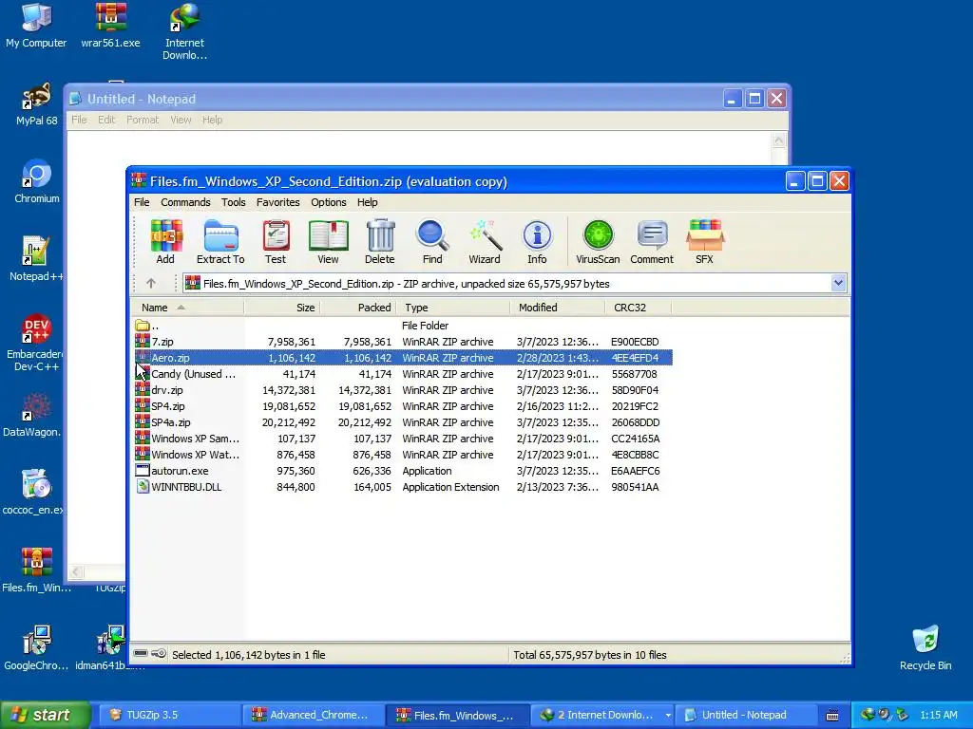Click the key icon in WinRAR status bar
The height and width of the screenshot is (729, 973).
click(x=159, y=653)
